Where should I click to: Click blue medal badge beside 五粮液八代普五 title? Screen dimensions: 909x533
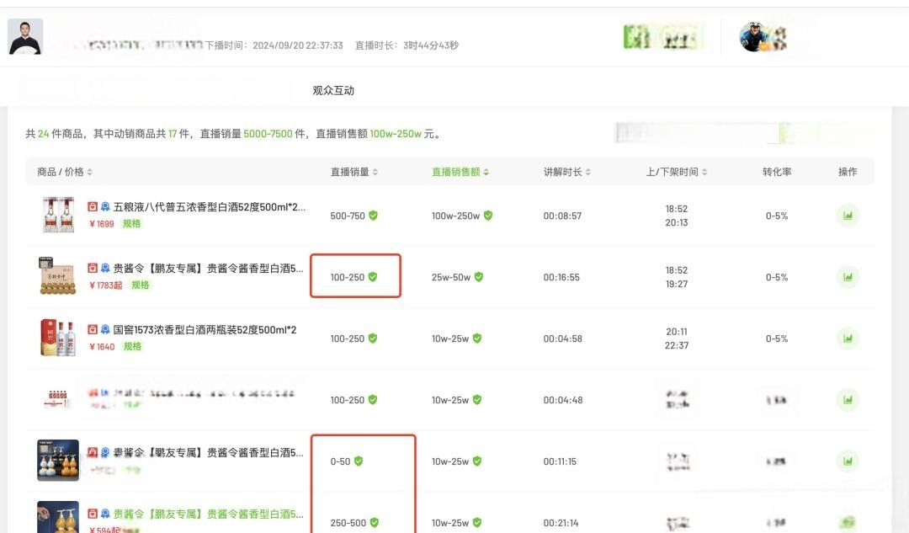[x=105, y=207]
